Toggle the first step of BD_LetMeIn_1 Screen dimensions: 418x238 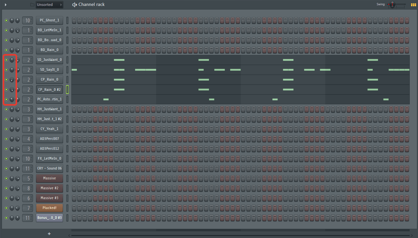74,30
